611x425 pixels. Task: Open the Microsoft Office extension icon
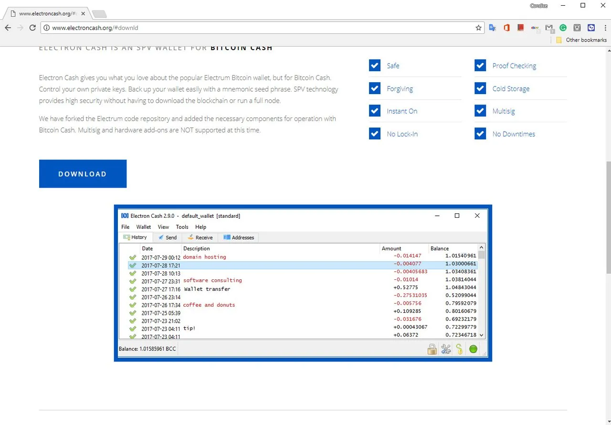506,28
